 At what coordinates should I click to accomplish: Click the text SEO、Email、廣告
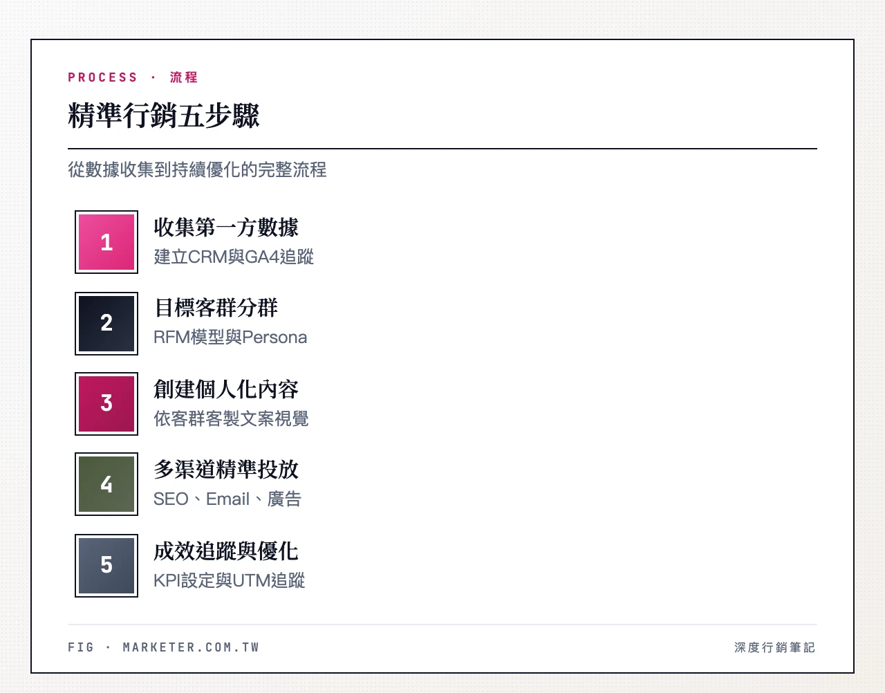pos(227,499)
